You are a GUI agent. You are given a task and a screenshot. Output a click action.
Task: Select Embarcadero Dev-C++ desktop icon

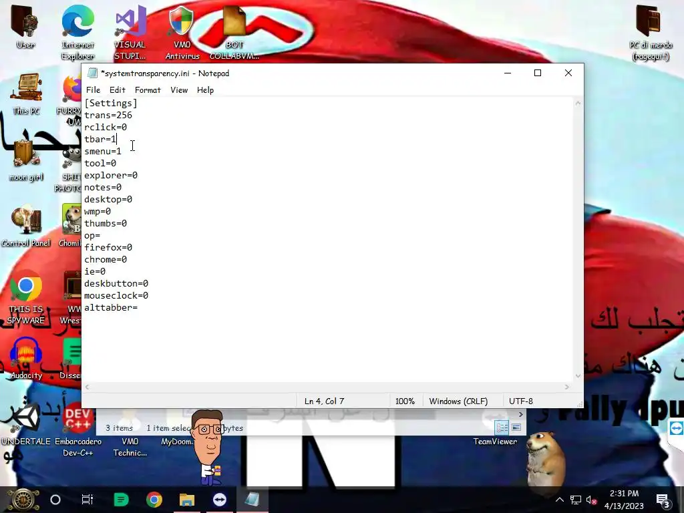click(77, 430)
